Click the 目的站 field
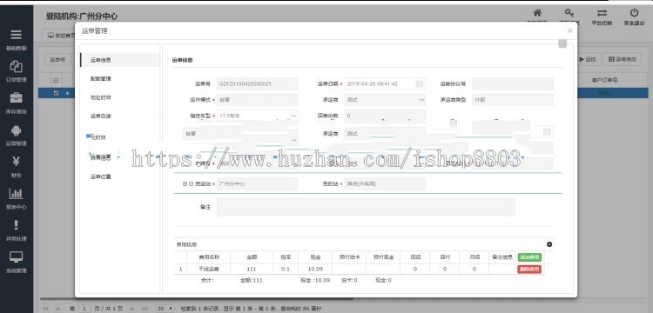 385,183
